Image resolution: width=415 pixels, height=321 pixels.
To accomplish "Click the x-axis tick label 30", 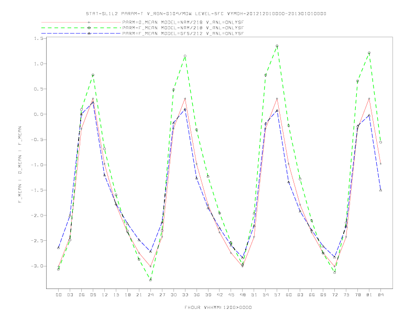I will [173, 295].
